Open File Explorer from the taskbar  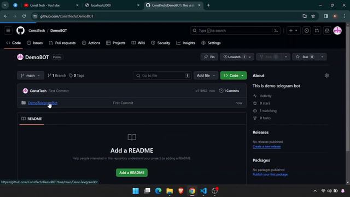[x=170, y=191]
